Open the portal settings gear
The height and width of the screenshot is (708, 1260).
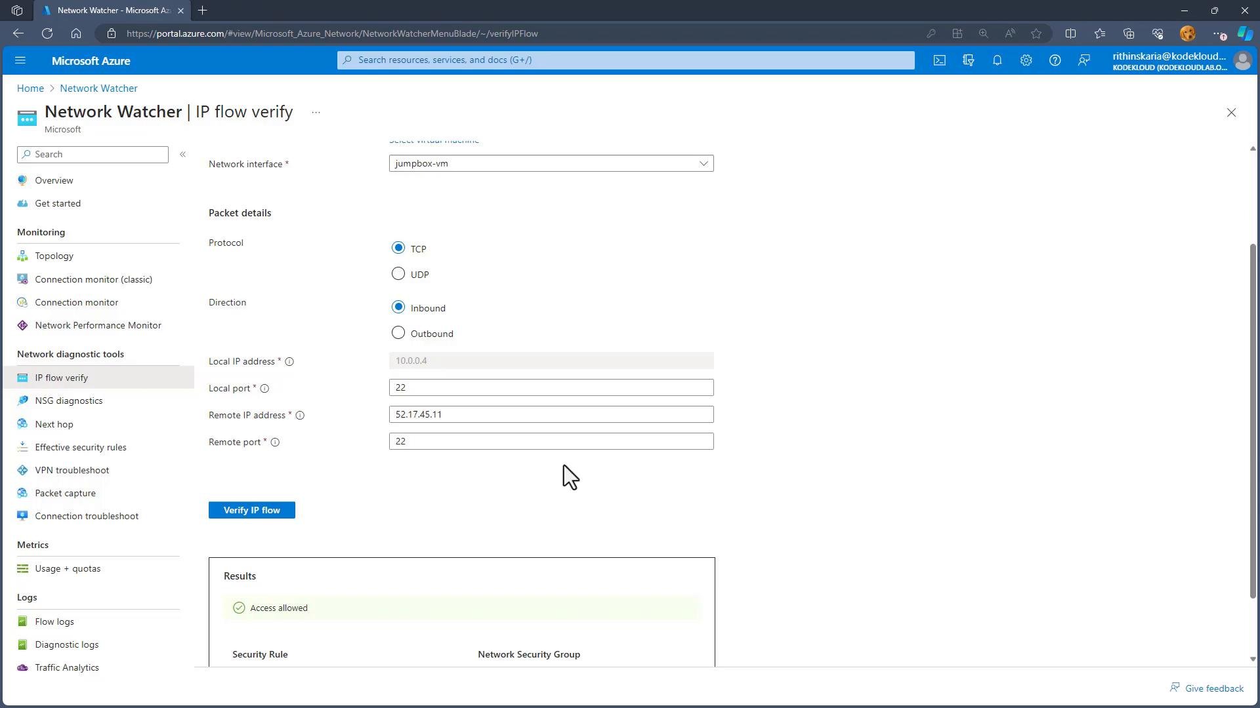click(1026, 60)
